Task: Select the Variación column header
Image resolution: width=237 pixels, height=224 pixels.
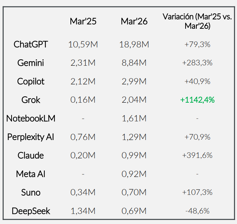Action: [x=197, y=21]
